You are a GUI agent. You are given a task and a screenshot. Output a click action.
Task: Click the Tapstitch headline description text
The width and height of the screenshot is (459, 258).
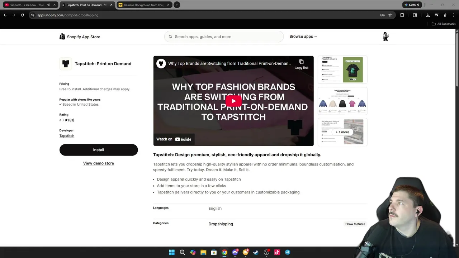click(x=237, y=155)
